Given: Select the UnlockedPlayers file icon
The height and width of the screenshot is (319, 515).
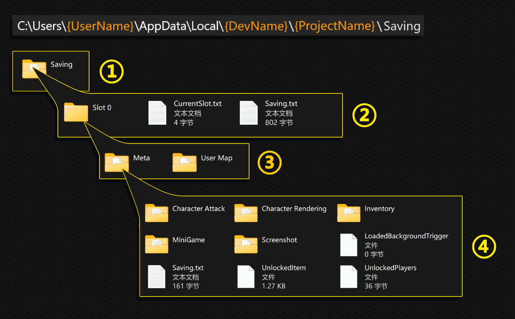Looking at the screenshot, I should [x=349, y=277].
